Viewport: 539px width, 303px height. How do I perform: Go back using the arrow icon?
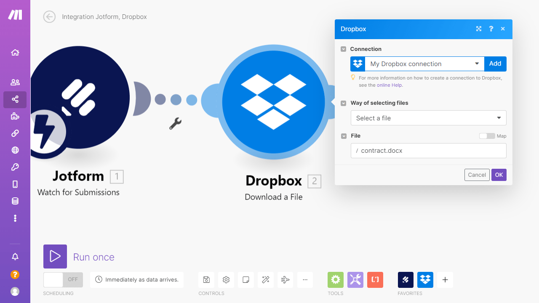49,17
